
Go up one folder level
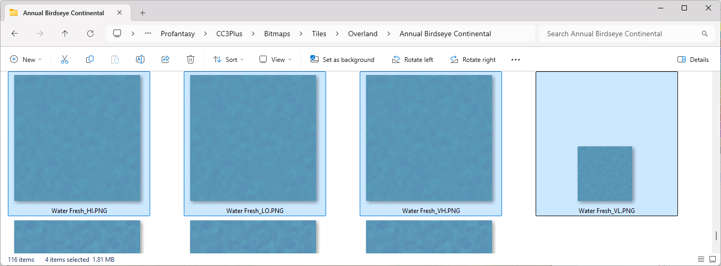tap(65, 34)
